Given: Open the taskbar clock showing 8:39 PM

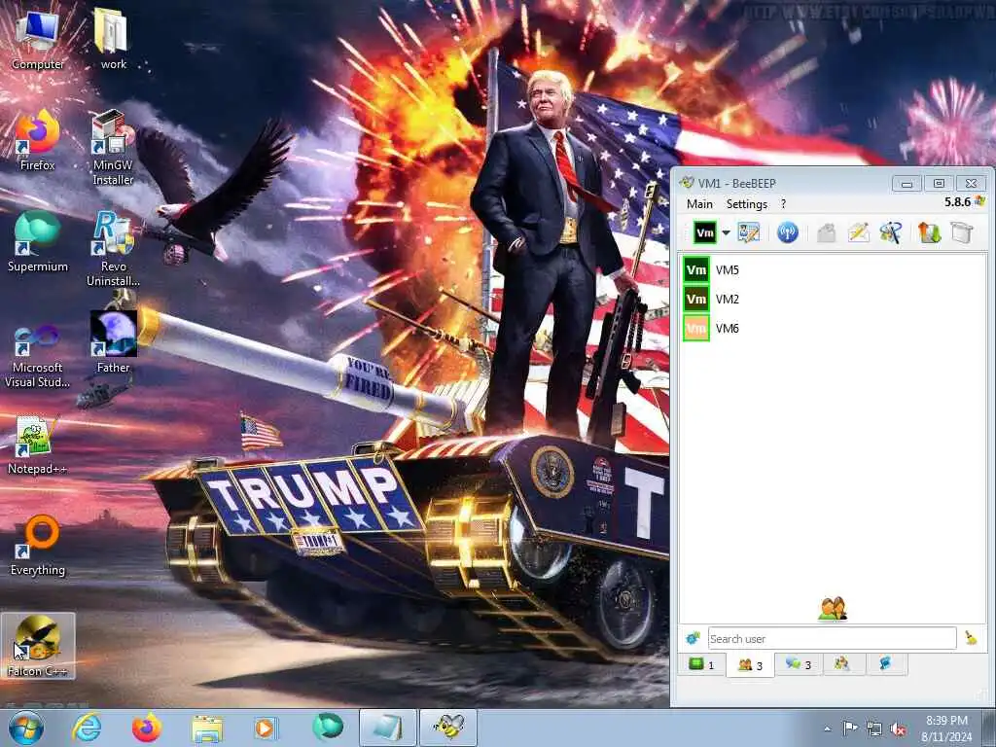Looking at the screenshot, I should [x=946, y=729].
